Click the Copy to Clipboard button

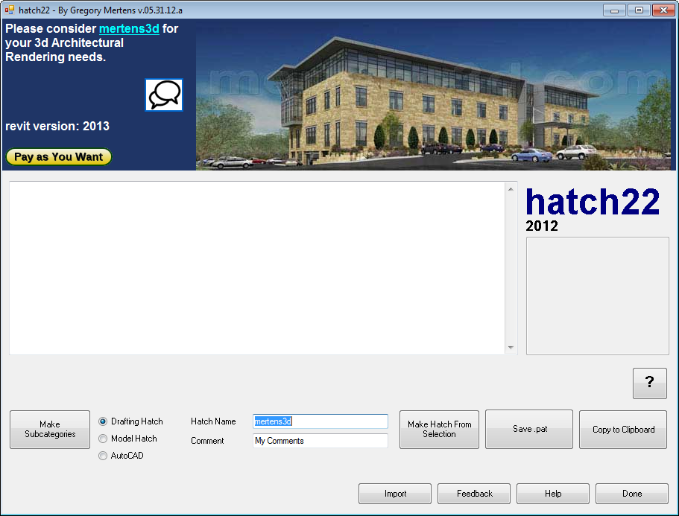pos(623,429)
